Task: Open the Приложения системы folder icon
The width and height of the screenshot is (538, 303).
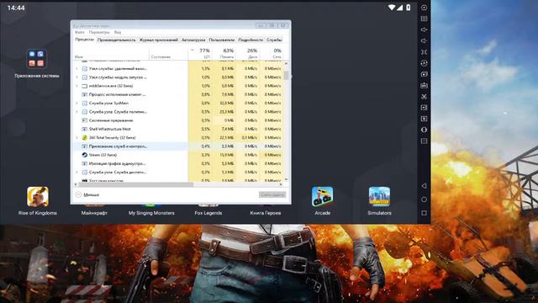Action: click(x=36, y=58)
